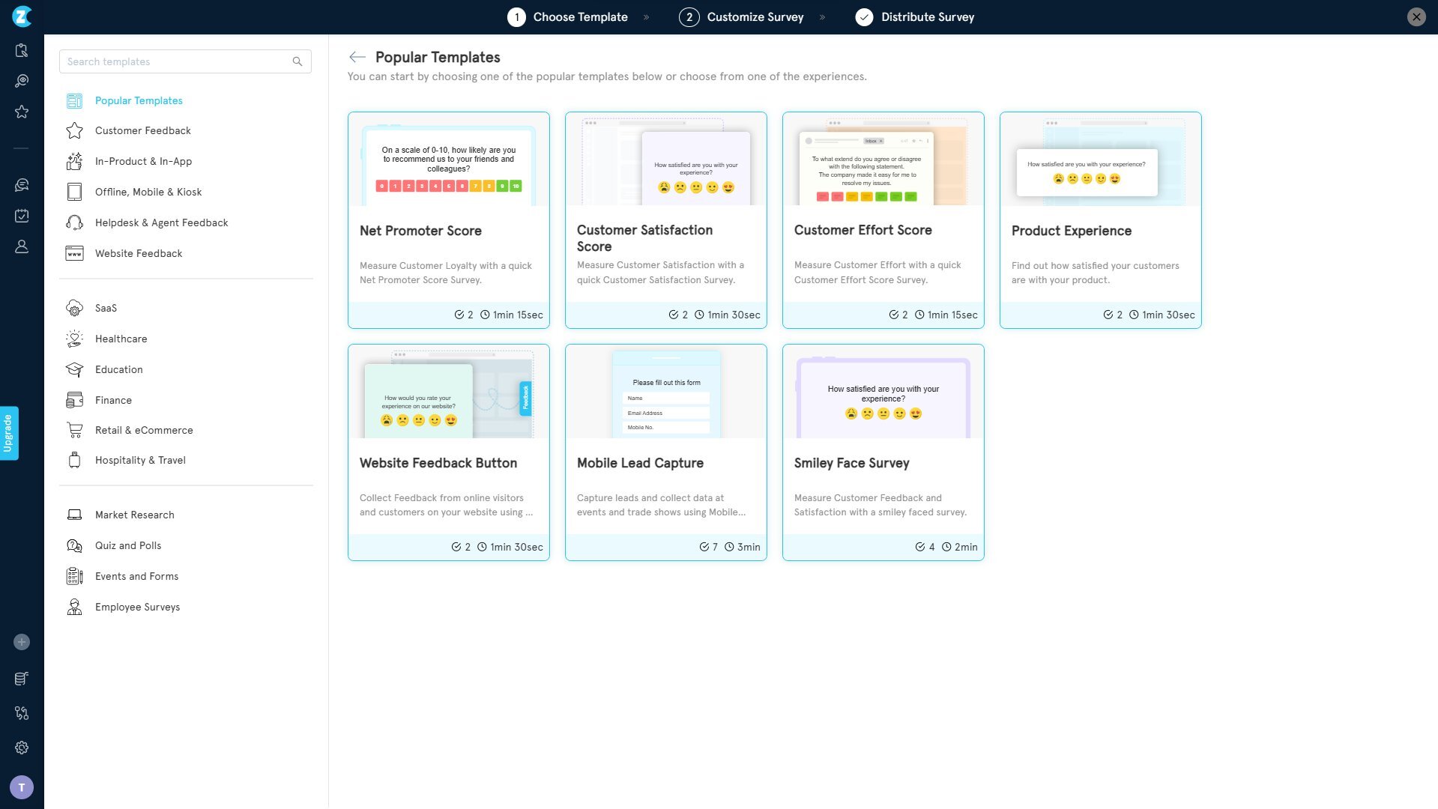Focus the Search templates field
Screen dimensions: 1438x809
click(185, 61)
